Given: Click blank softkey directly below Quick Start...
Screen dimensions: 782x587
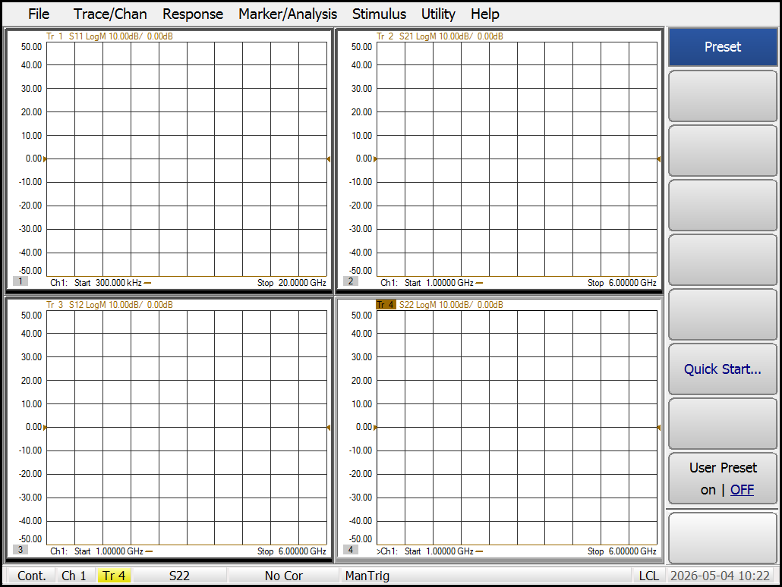Looking at the screenshot, I should pos(723,424).
